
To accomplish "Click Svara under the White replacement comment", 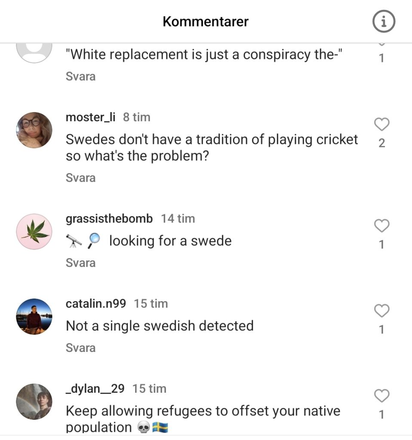I will point(80,76).
